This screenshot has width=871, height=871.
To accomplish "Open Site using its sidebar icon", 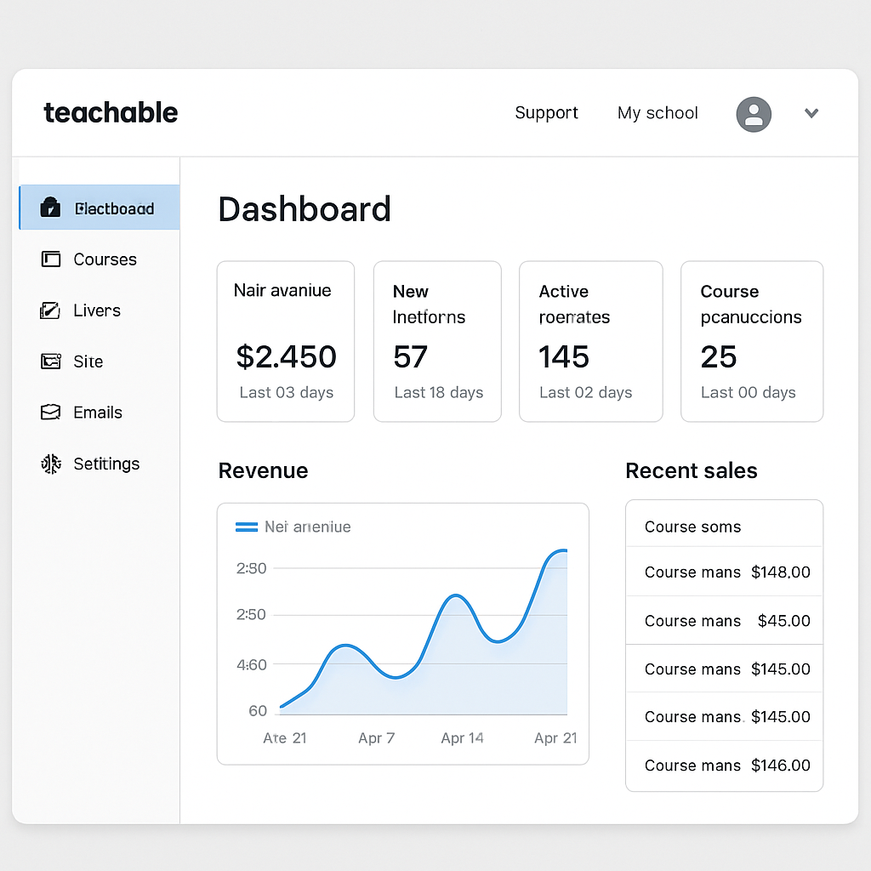I will (x=51, y=361).
